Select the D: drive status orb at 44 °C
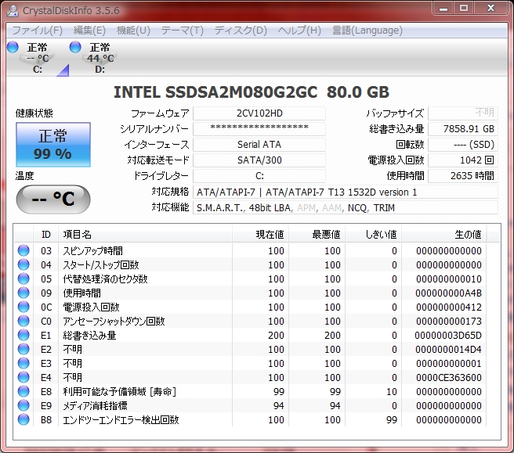The height and width of the screenshot is (453, 514). (x=75, y=48)
